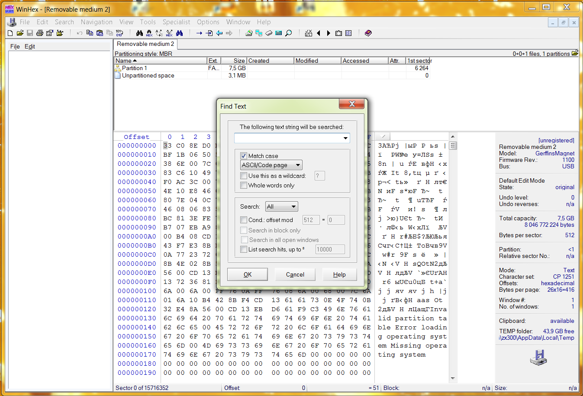The image size is (583, 396).
Task: Open the ASCII/Code page dropdown
Action: pyautogui.click(x=271, y=165)
